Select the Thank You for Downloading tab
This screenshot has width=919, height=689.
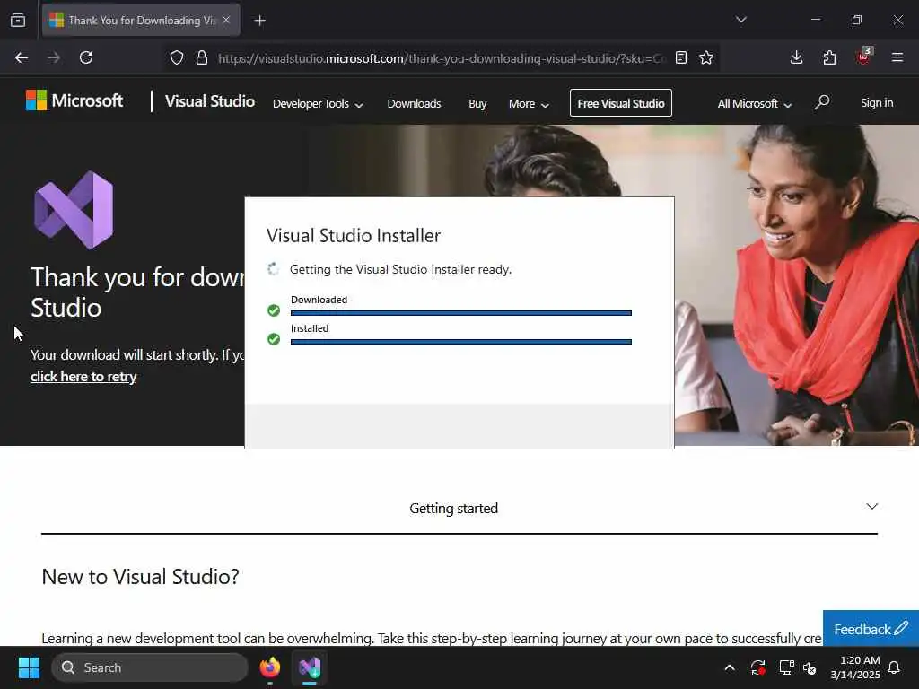[141, 20]
